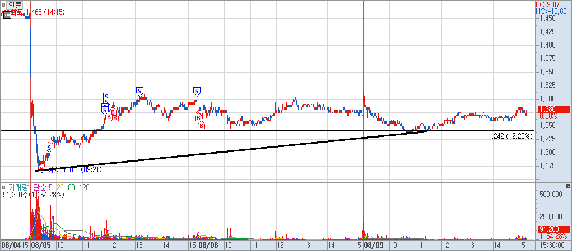The width and height of the screenshot is (572, 251).
Task: Click the 15:30:00 time box
Action: coord(552,245)
